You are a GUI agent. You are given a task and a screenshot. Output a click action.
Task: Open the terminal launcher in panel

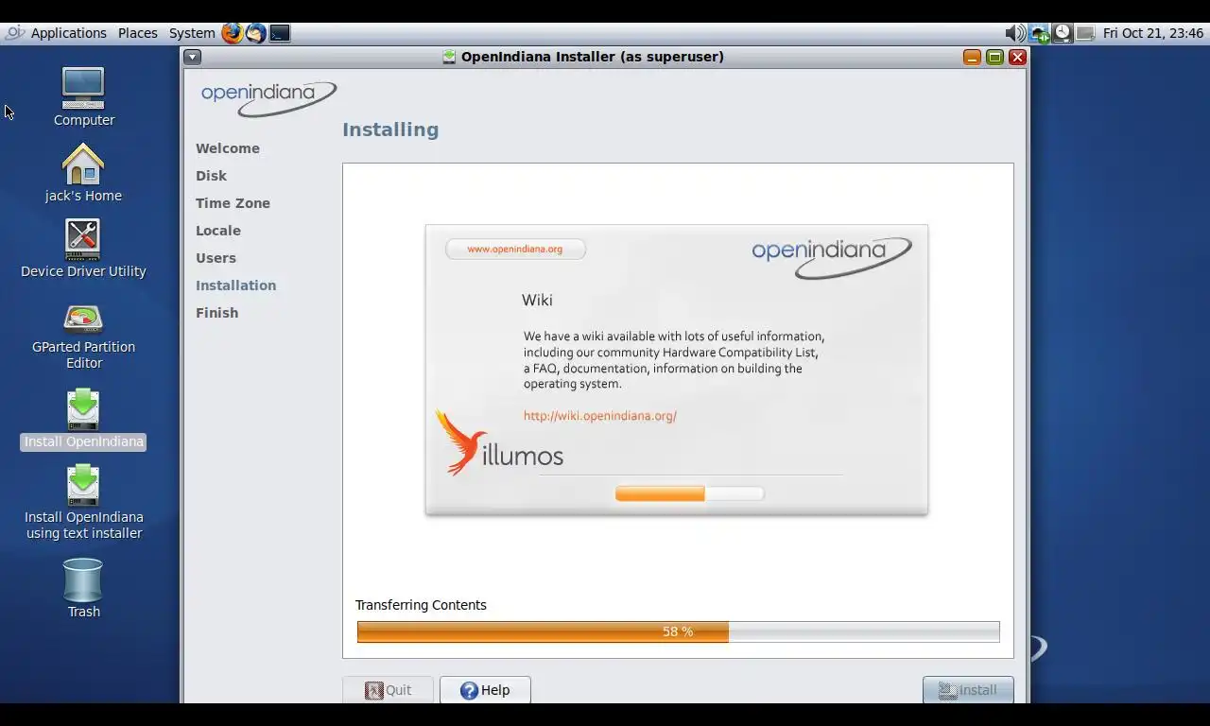[280, 33]
